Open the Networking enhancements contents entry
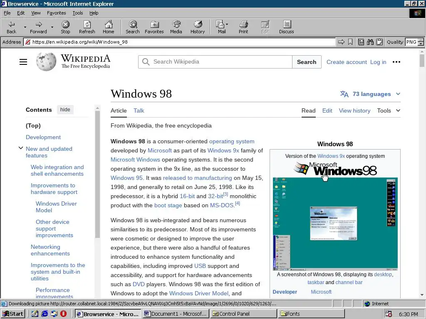 (50, 250)
